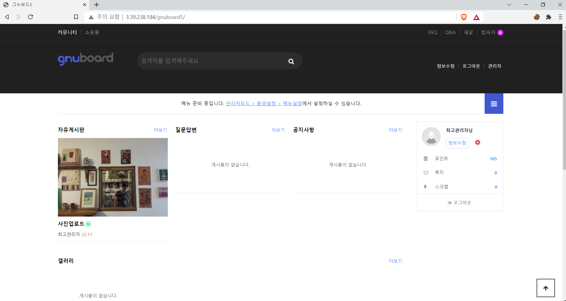Click the page vertical scrollbar
The height and width of the screenshot is (301, 566).
tap(564, 100)
